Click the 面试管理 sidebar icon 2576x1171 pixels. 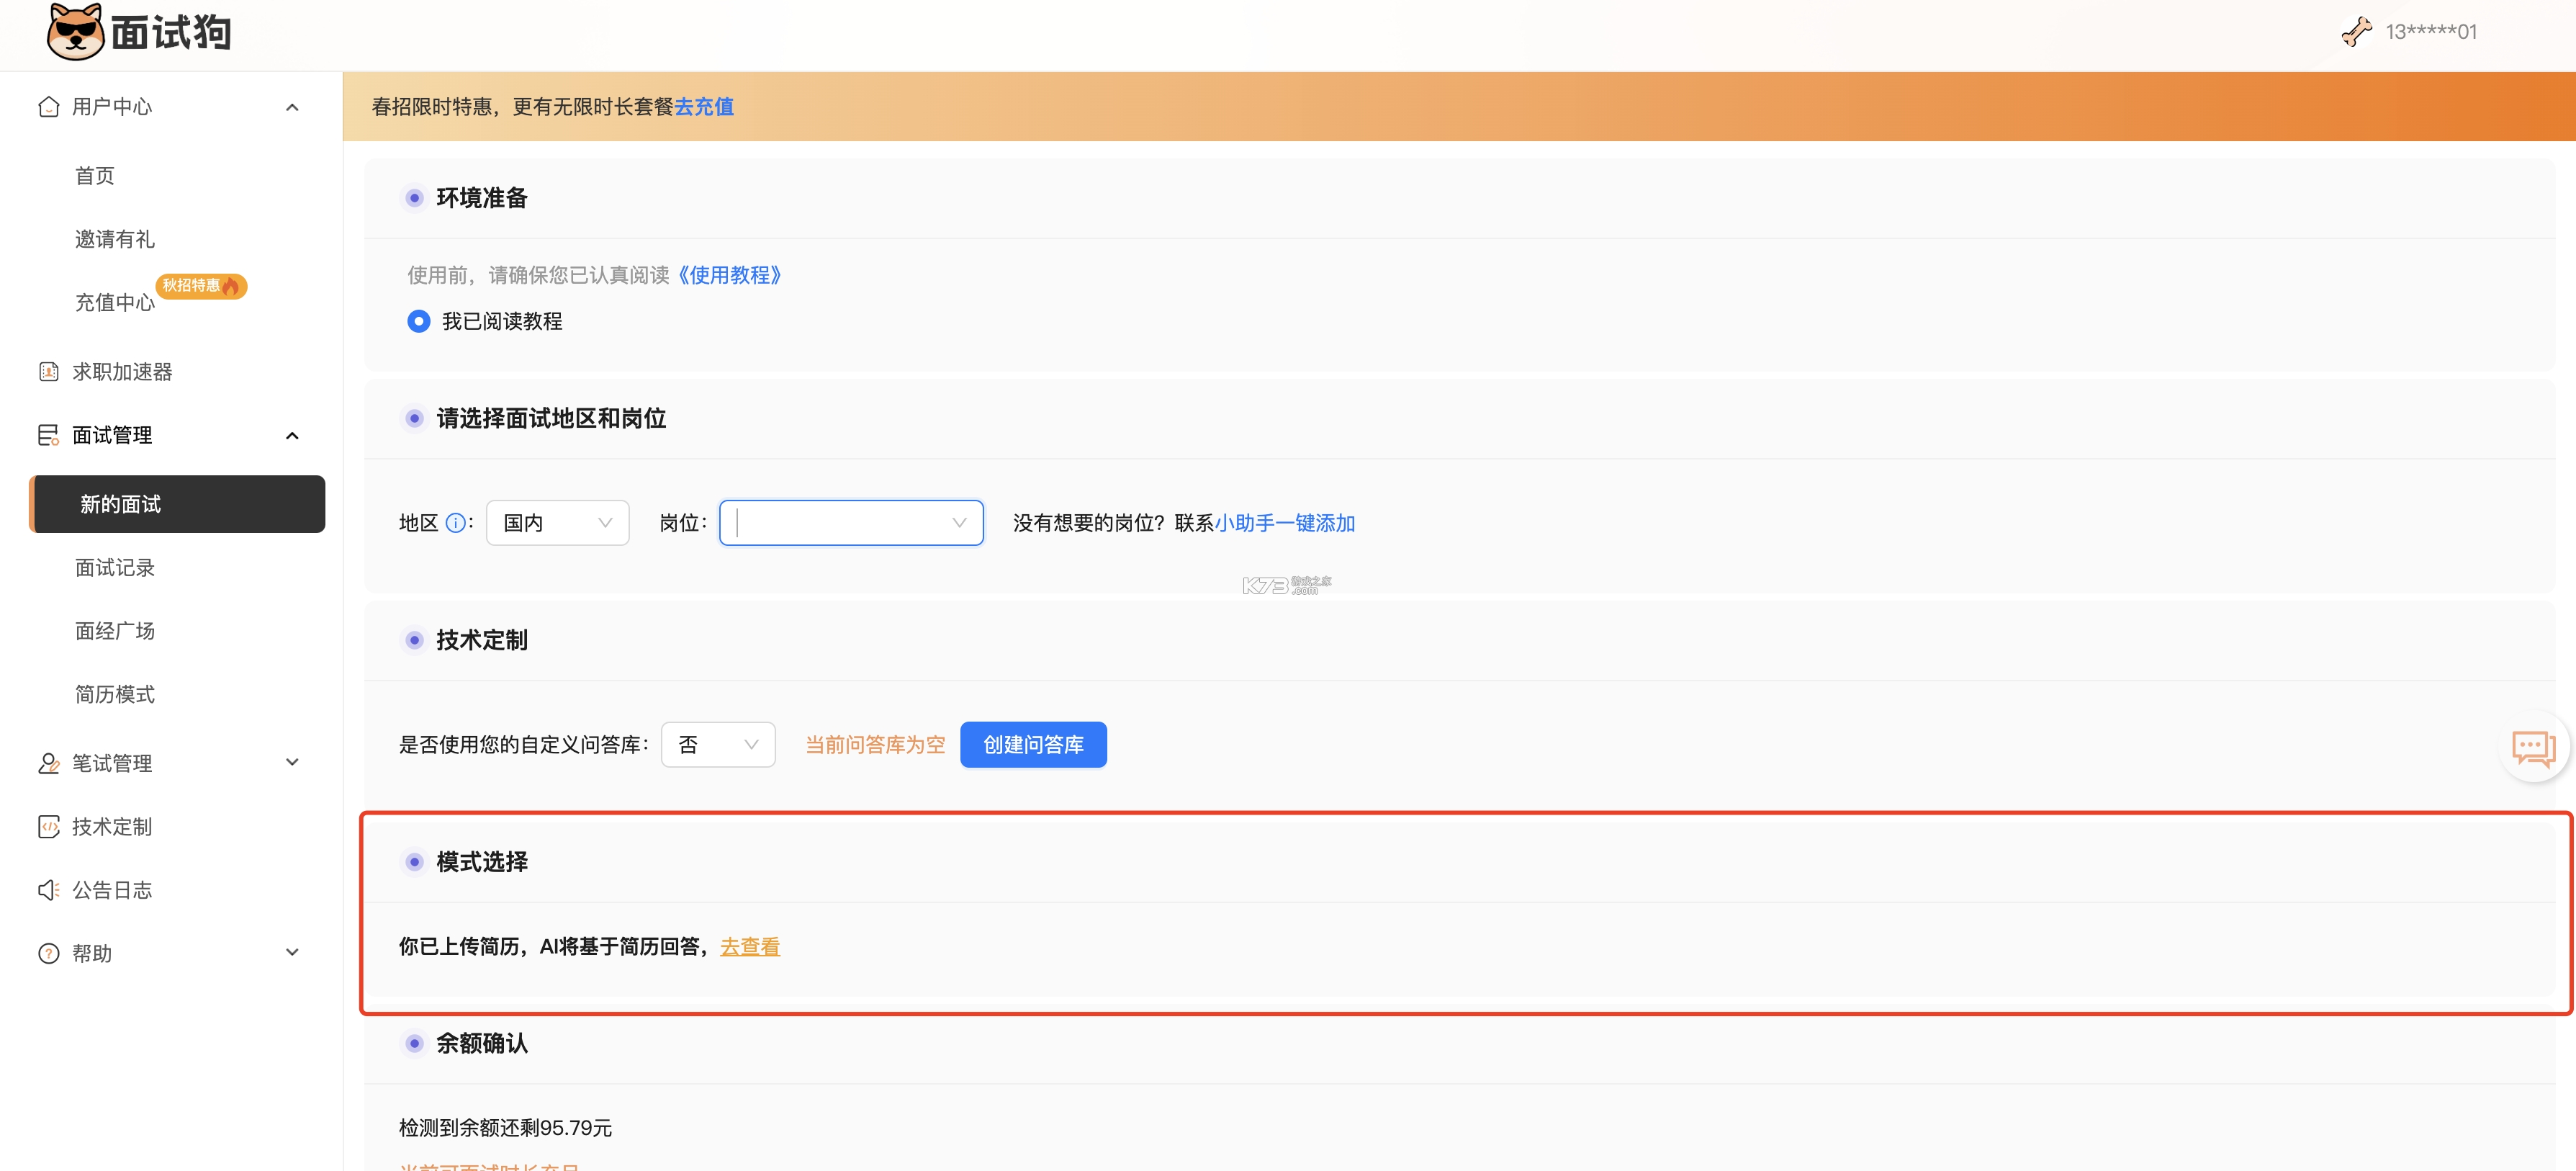click(49, 434)
